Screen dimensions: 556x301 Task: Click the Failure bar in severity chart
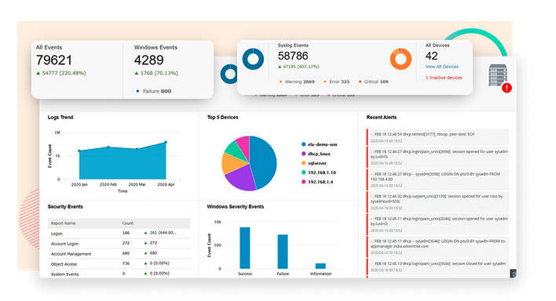[x=283, y=252]
